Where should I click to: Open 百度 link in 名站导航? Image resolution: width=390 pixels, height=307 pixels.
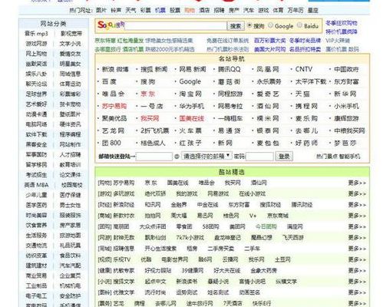pyautogui.click(x=109, y=81)
